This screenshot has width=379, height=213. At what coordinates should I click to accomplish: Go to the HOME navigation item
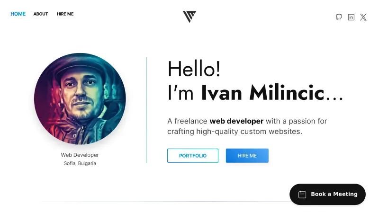[x=18, y=14]
